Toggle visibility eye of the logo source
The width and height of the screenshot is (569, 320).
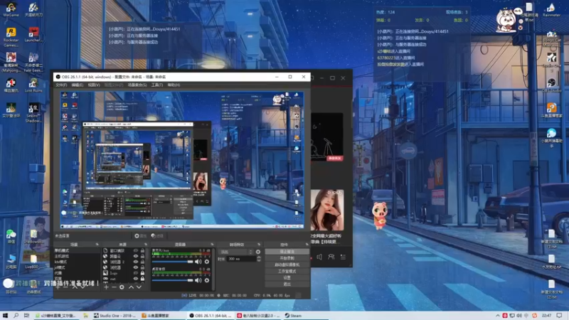click(136, 273)
